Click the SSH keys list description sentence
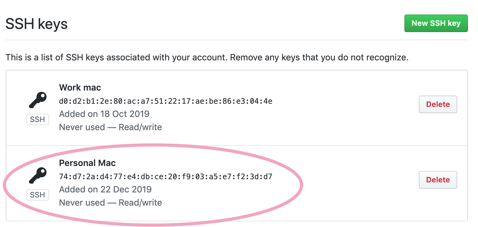The image size is (478, 227). point(207,58)
